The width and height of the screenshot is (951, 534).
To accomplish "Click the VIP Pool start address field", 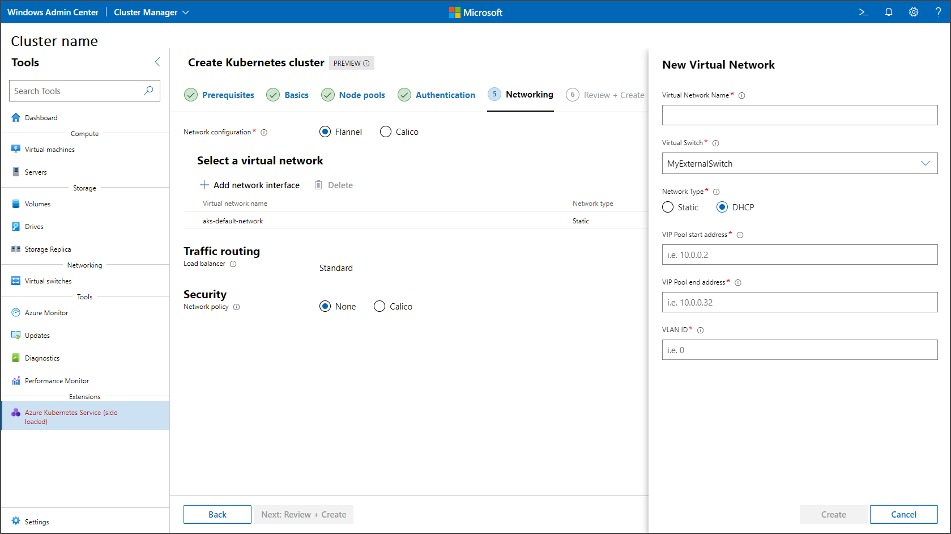I will coord(799,255).
